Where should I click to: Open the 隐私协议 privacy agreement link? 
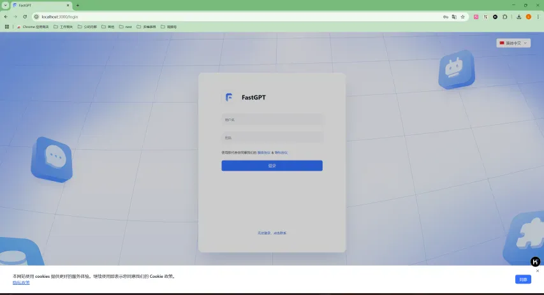(281, 152)
